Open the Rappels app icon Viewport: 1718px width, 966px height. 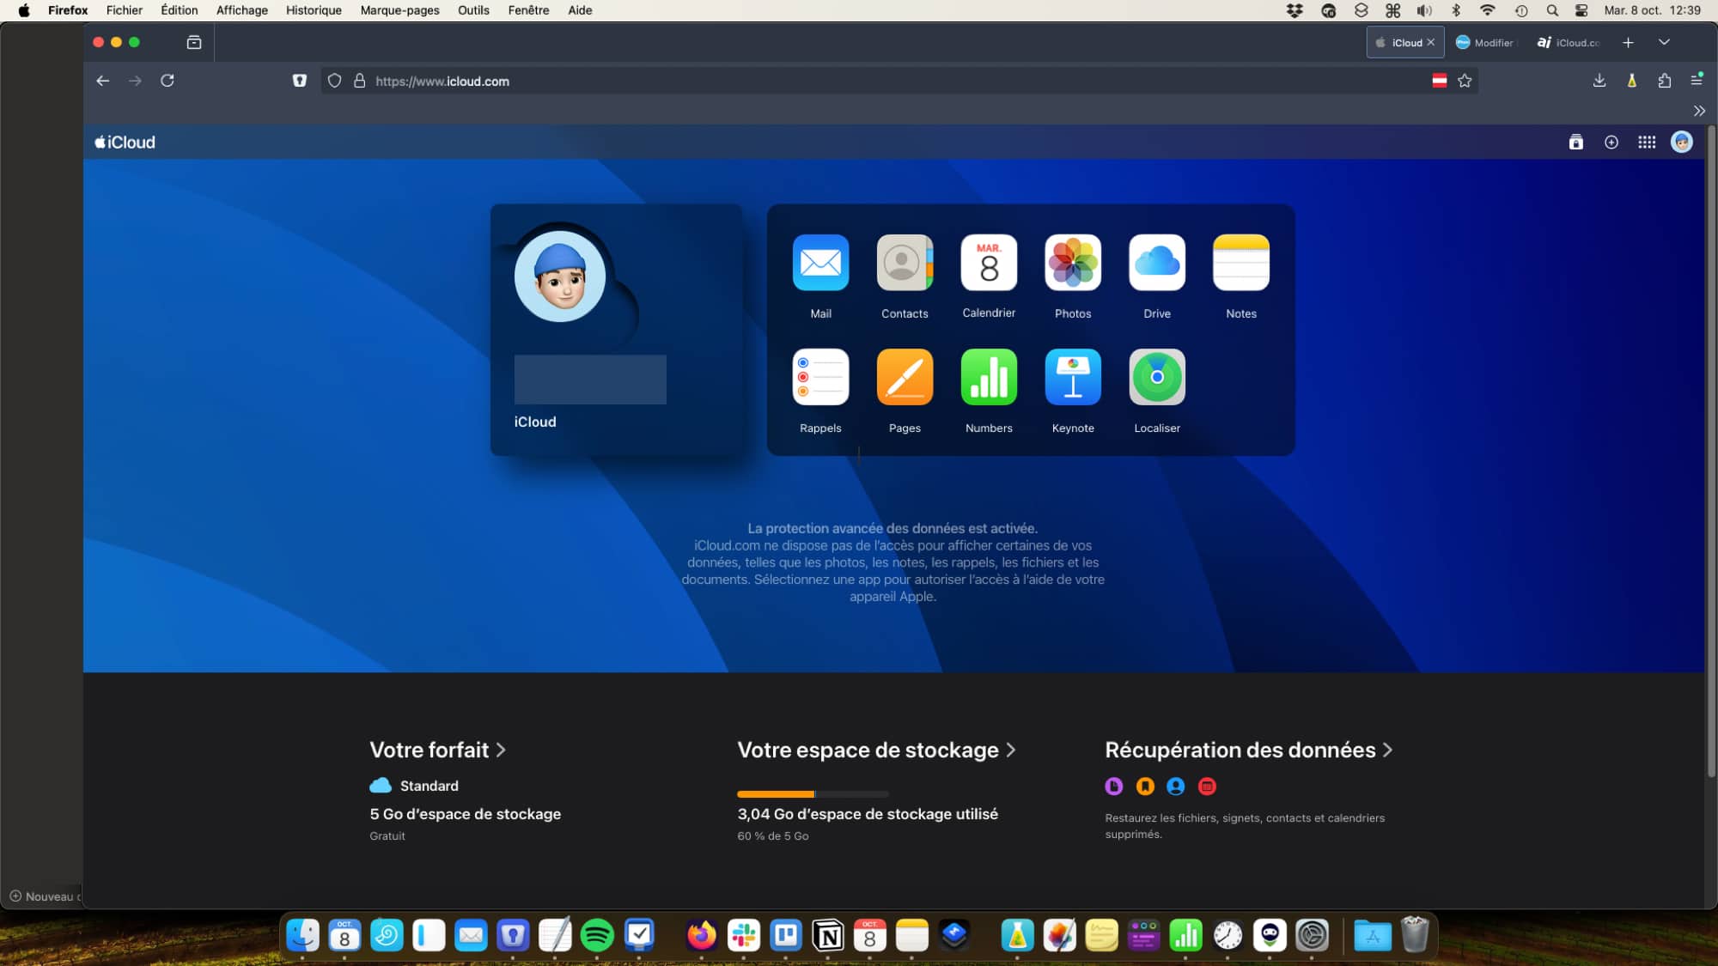(820, 377)
